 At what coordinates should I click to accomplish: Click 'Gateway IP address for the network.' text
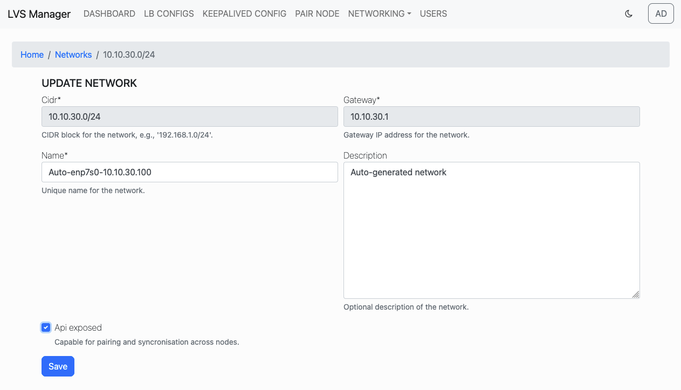pos(407,135)
